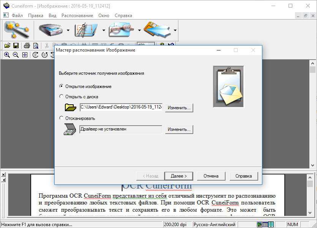Click the Выберите источник получения изображения label
This screenshot has height=228, width=317.
pyautogui.click(x=101, y=73)
